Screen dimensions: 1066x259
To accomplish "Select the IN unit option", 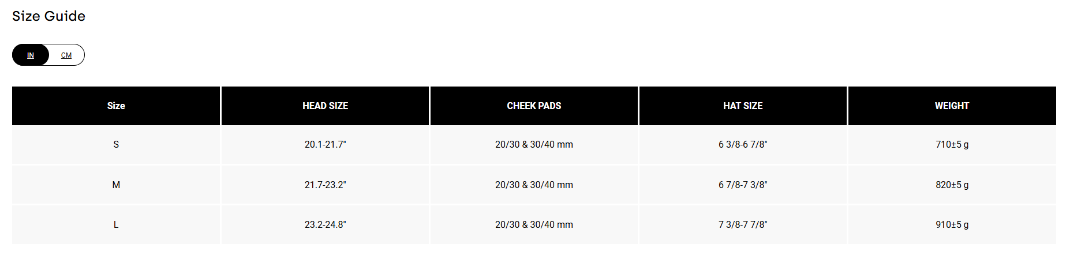I will (x=31, y=55).
